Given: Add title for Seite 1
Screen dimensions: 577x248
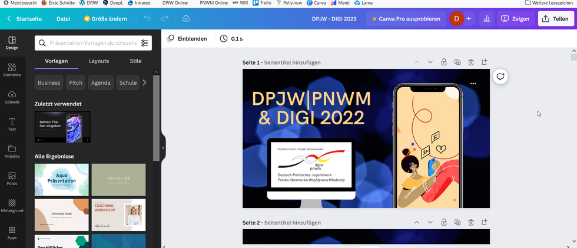Looking at the screenshot, I should coord(292,62).
